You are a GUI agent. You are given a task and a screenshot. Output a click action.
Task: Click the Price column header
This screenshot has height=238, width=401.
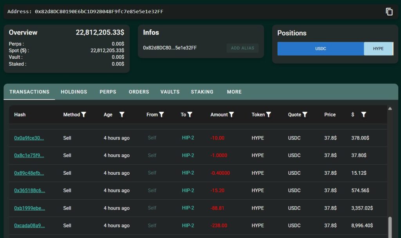330,115
